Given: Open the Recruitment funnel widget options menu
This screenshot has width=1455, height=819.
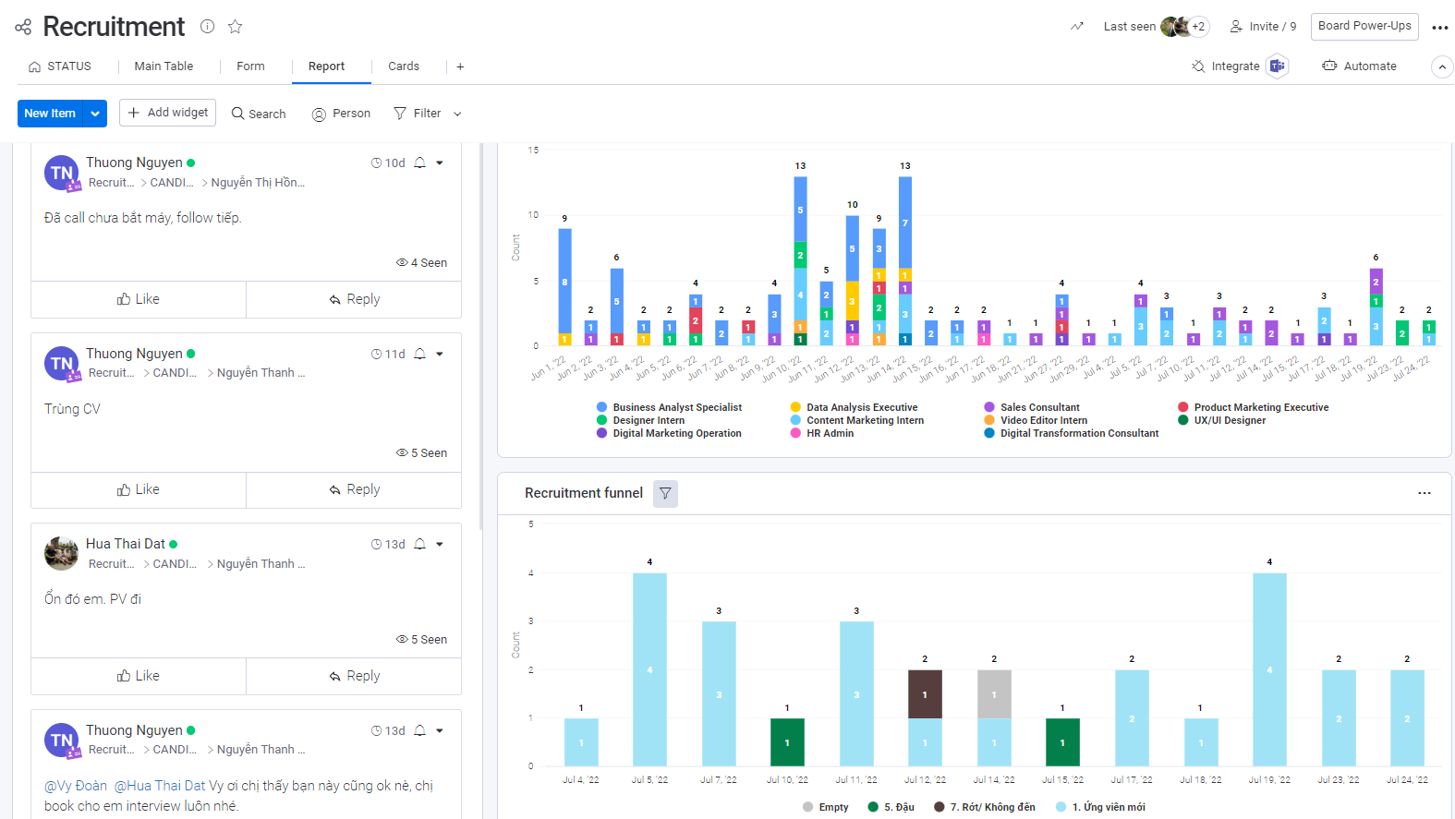Looking at the screenshot, I should (1424, 493).
